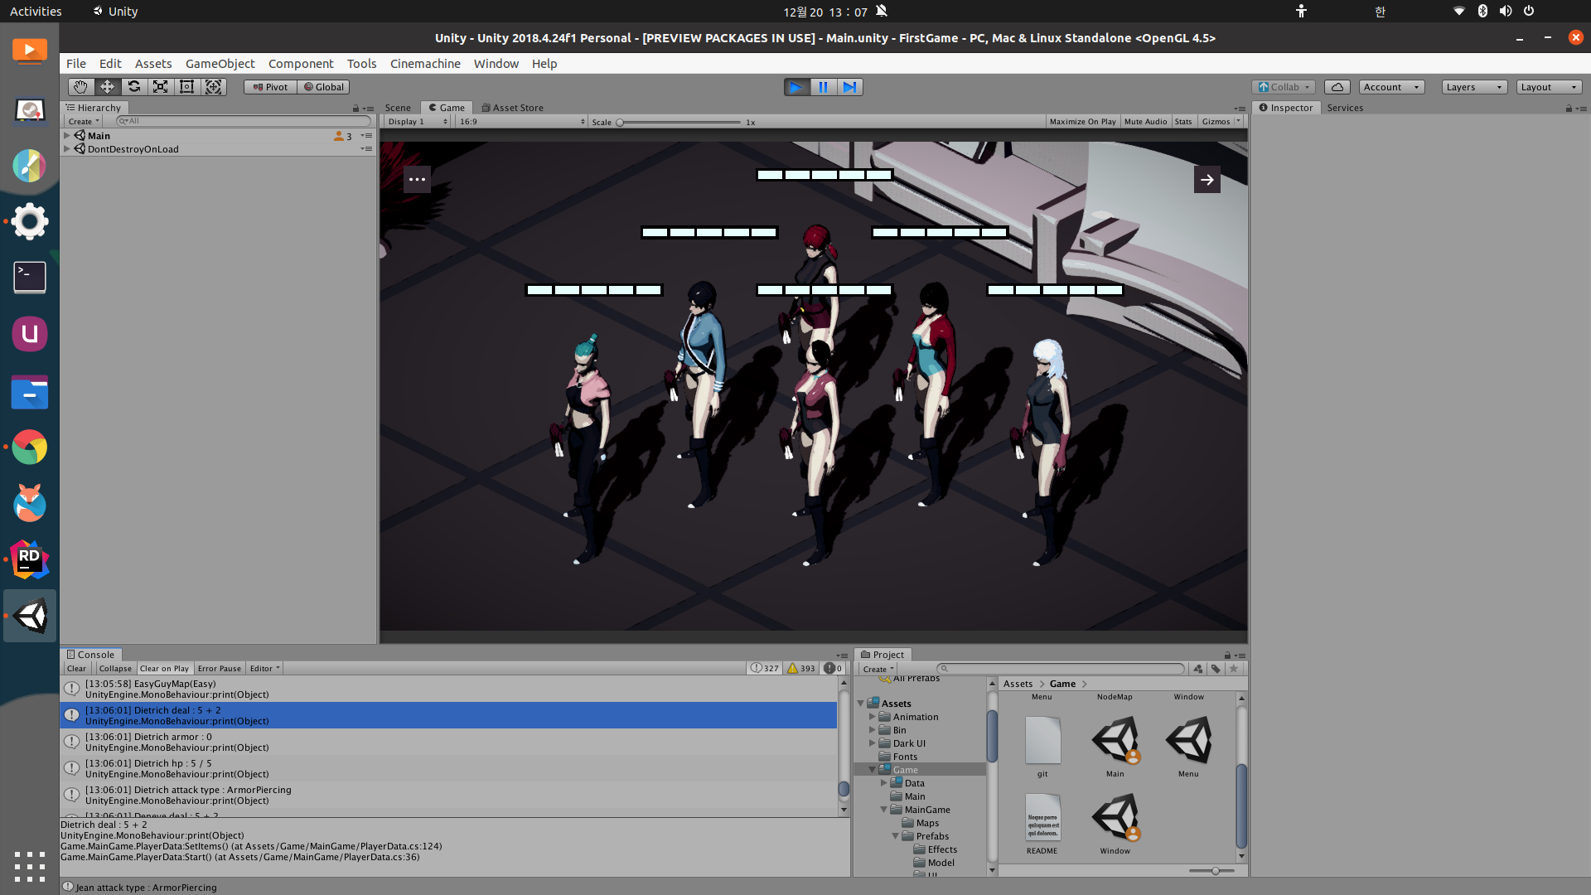
Task: Select the Rect transform tool
Action: click(x=187, y=87)
